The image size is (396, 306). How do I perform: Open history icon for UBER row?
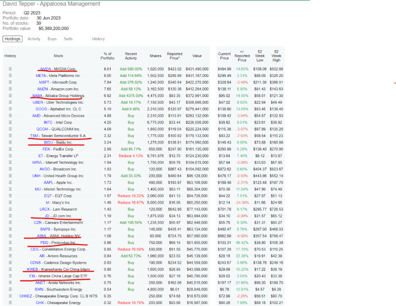click(10, 102)
